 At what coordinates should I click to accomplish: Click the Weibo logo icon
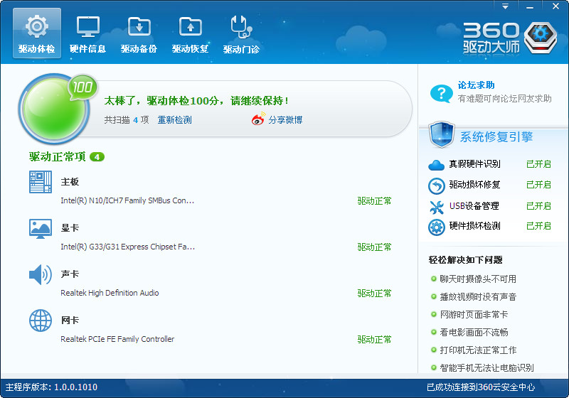(258, 119)
